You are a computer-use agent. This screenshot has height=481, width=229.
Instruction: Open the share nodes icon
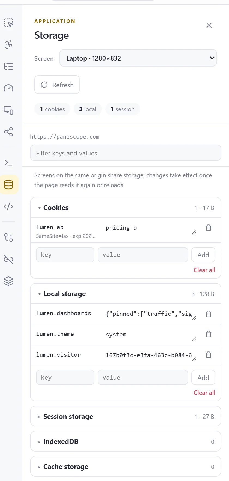[x=8, y=132]
